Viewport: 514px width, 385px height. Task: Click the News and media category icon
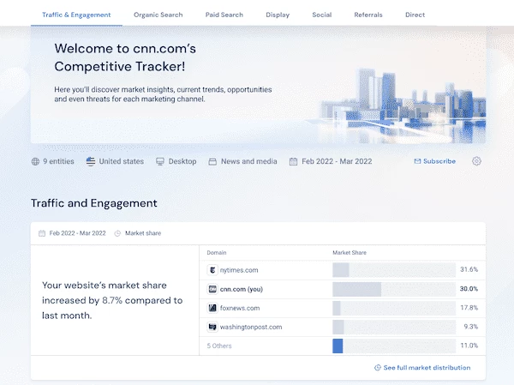(212, 161)
